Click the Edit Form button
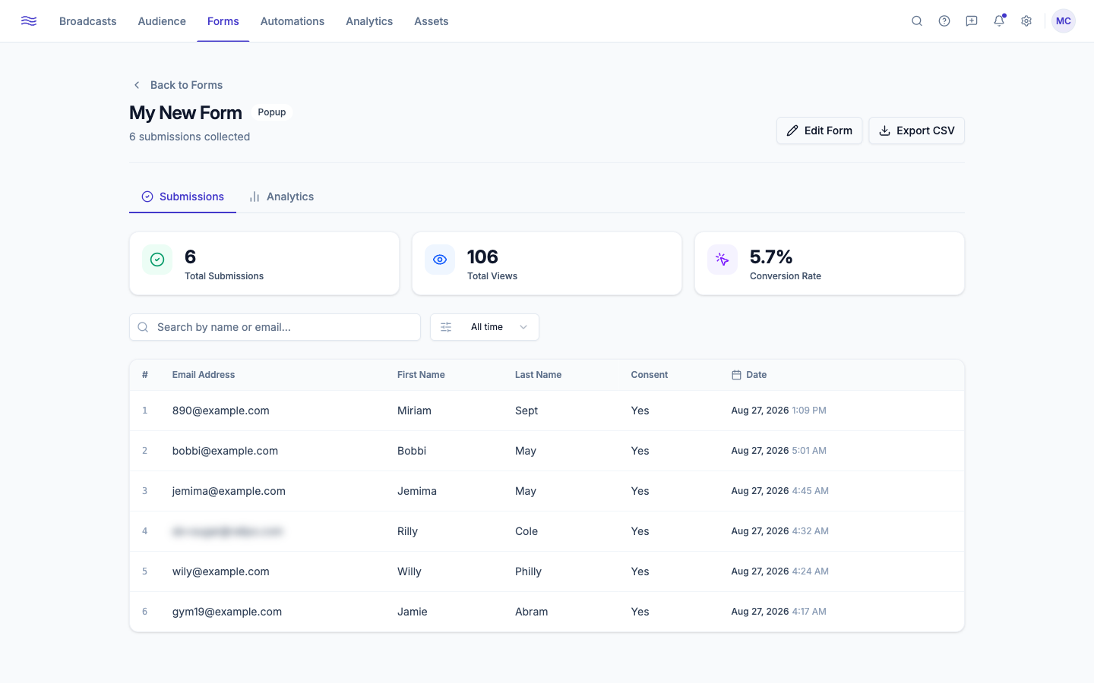This screenshot has height=683, width=1094. pos(819,131)
